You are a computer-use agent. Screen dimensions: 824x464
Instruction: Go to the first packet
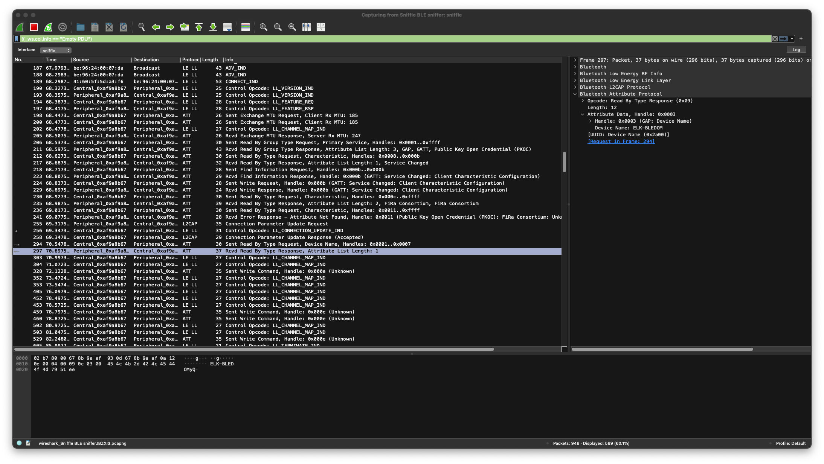(199, 27)
